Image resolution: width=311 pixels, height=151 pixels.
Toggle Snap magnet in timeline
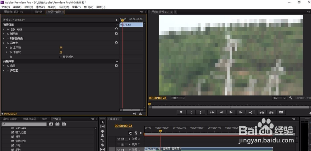(130, 133)
